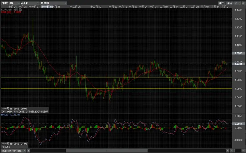Open the 4小时 timeframe dropdown
The width and height of the screenshot is (246, 153).
click(x=30, y=3)
